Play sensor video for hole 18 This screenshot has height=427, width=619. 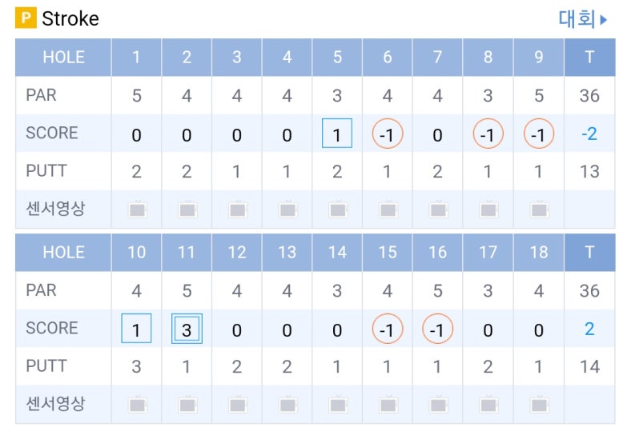click(539, 405)
